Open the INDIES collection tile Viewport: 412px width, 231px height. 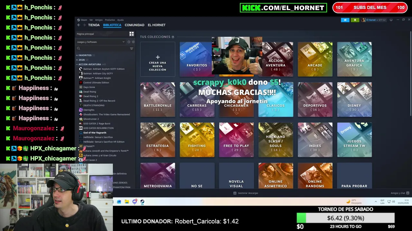tap(315, 140)
